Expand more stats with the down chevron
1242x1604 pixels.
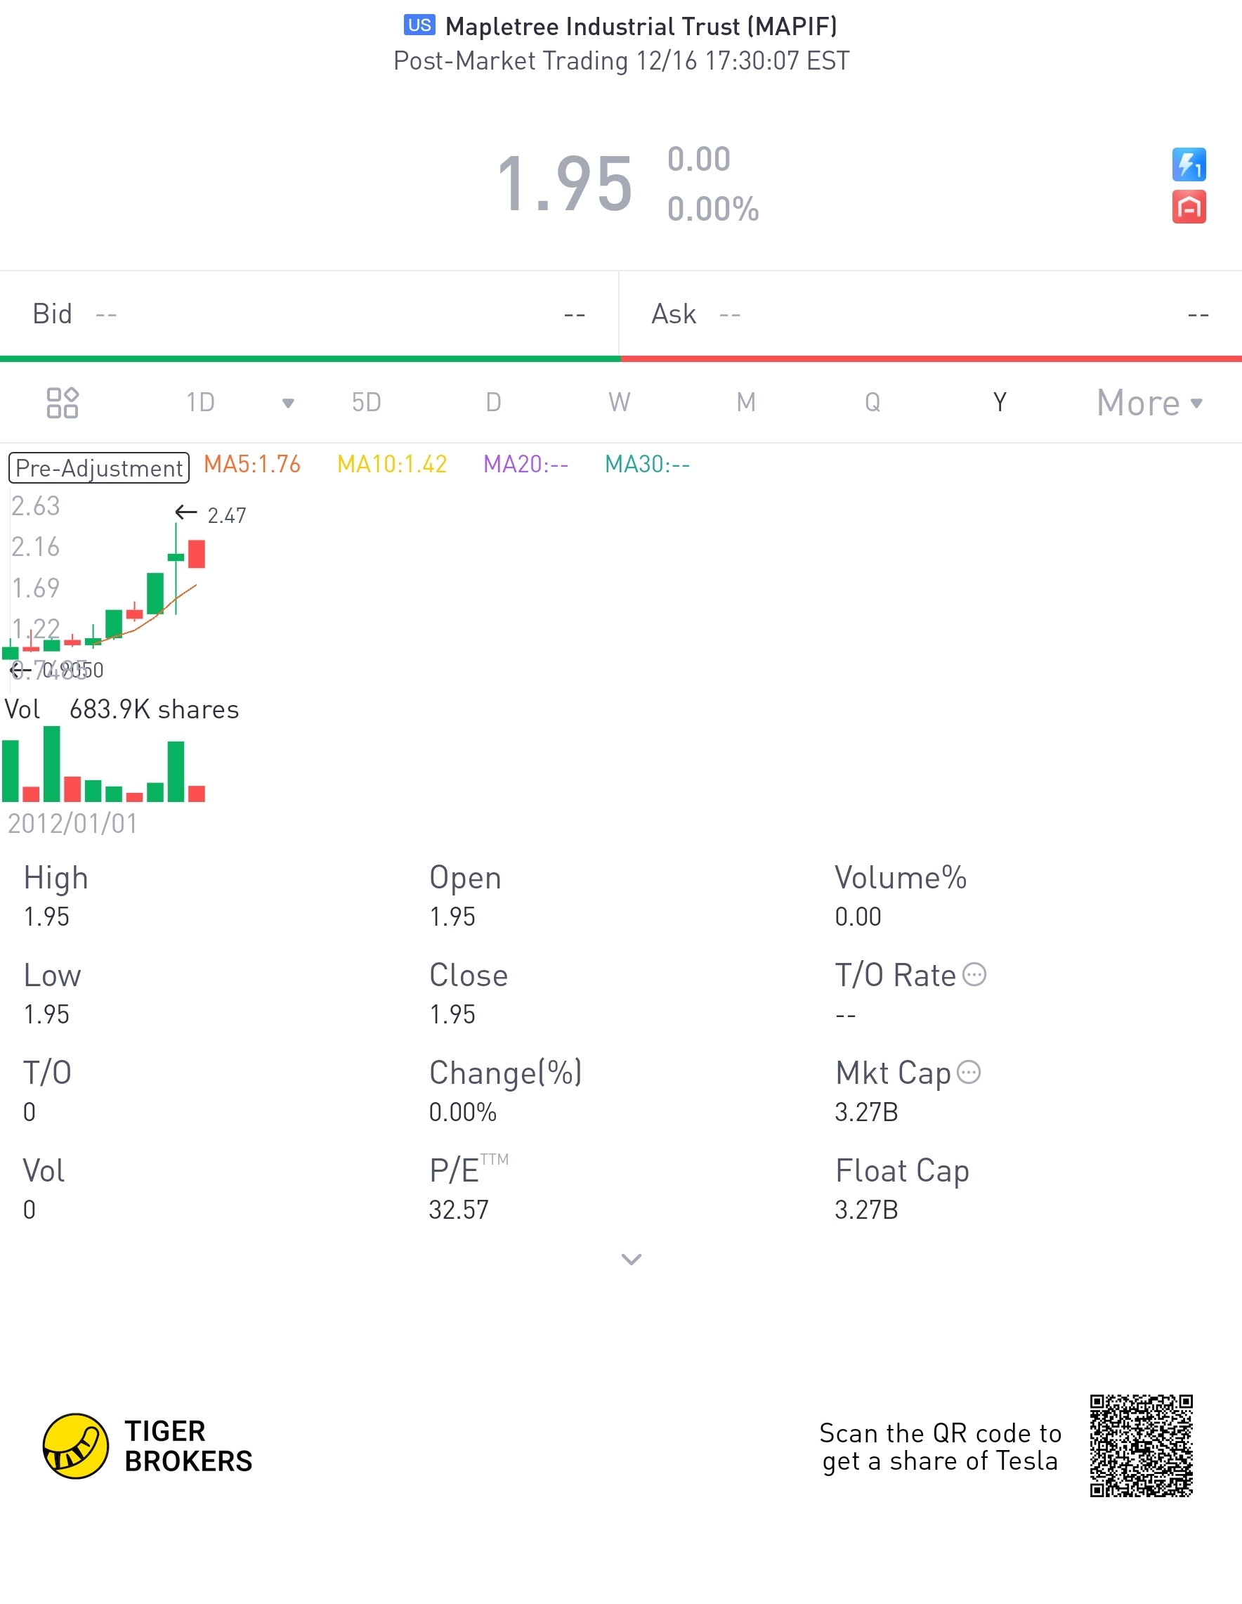click(632, 1260)
